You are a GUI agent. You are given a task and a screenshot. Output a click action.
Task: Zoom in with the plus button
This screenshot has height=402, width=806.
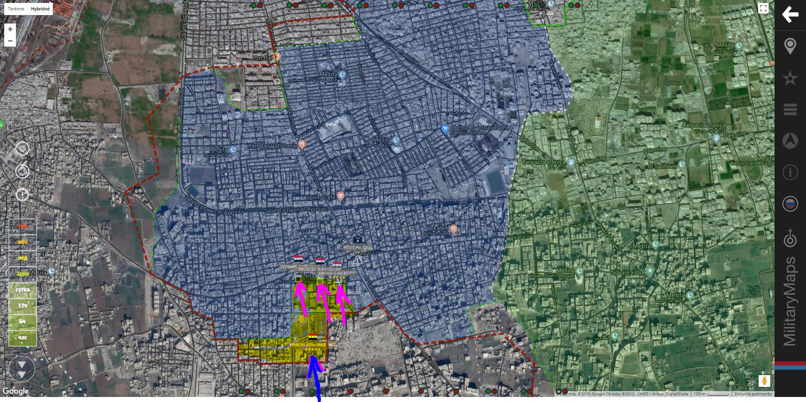pyautogui.click(x=10, y=29)
